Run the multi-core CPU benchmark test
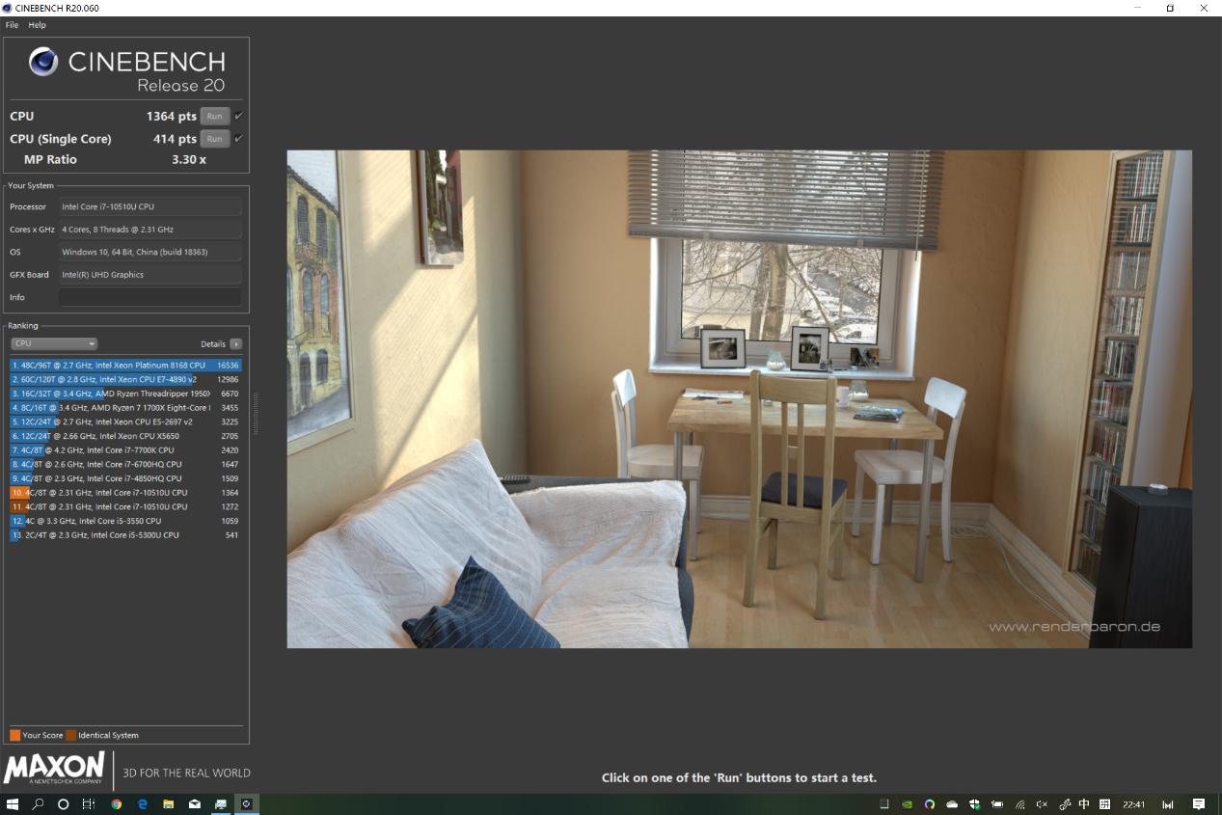Image resolution: width=1222 pixels, height=815 pixels. [214, 116]
